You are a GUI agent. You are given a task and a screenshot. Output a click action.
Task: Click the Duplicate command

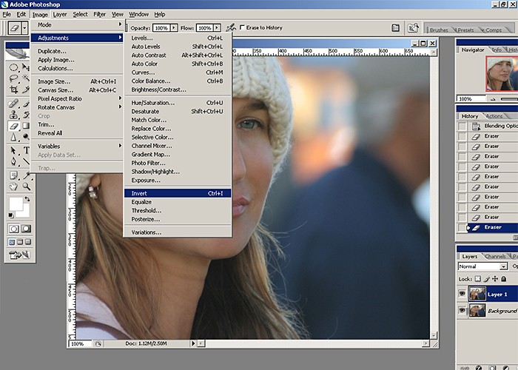77,51
